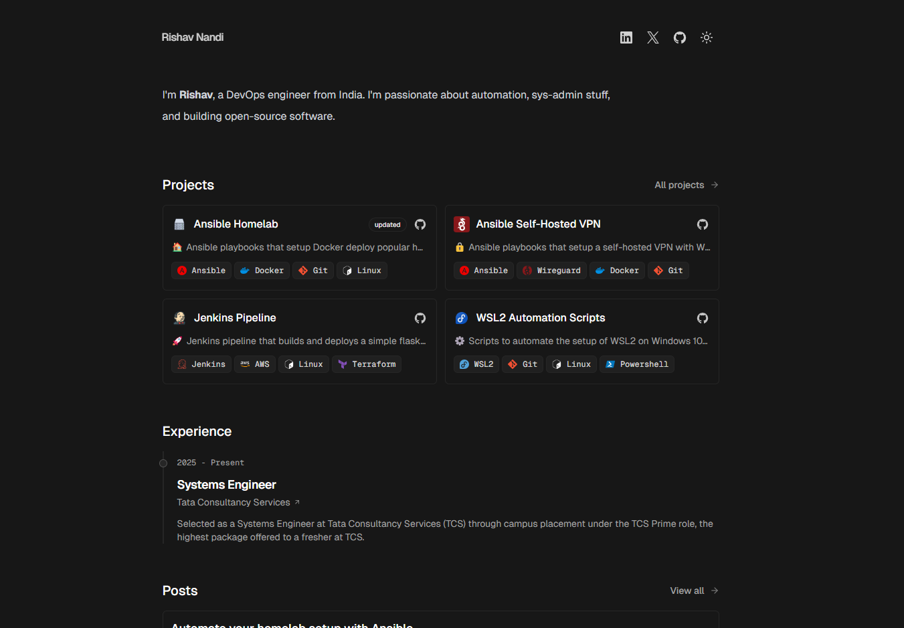
Task: Select the Ansible Homelab project title
Action: tap(236, 224)
